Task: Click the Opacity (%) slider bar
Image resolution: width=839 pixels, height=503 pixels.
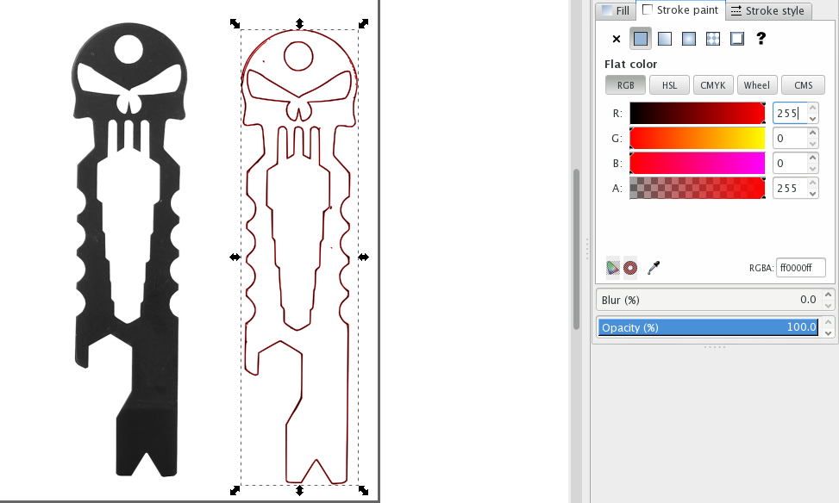Action: click(708, 327)
